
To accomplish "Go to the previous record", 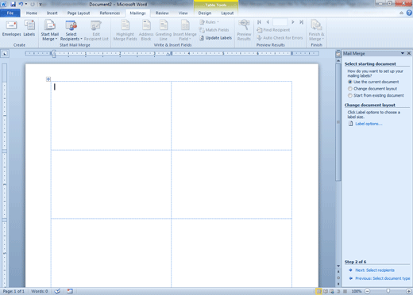I will [268, 22].
